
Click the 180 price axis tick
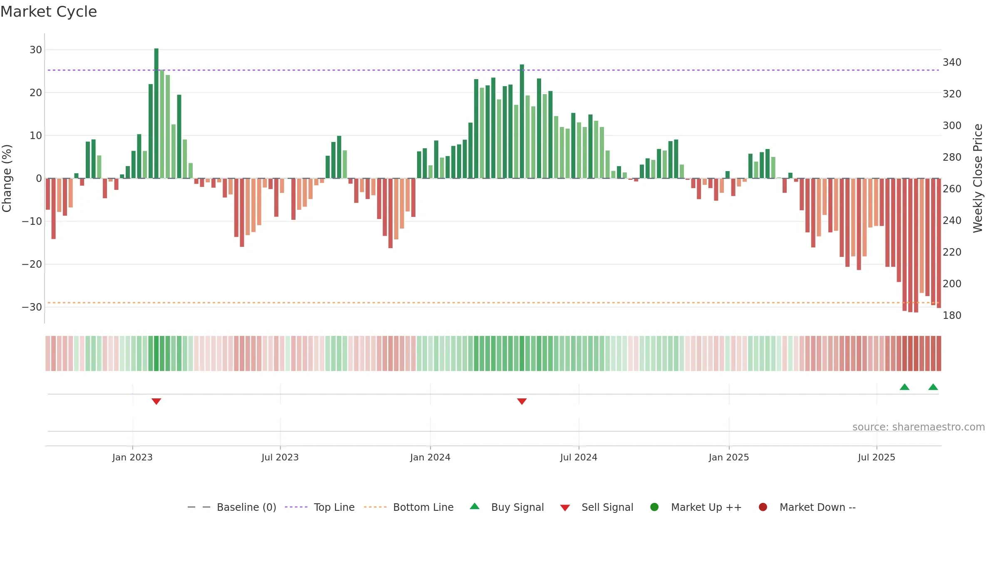tap(952, 315)
